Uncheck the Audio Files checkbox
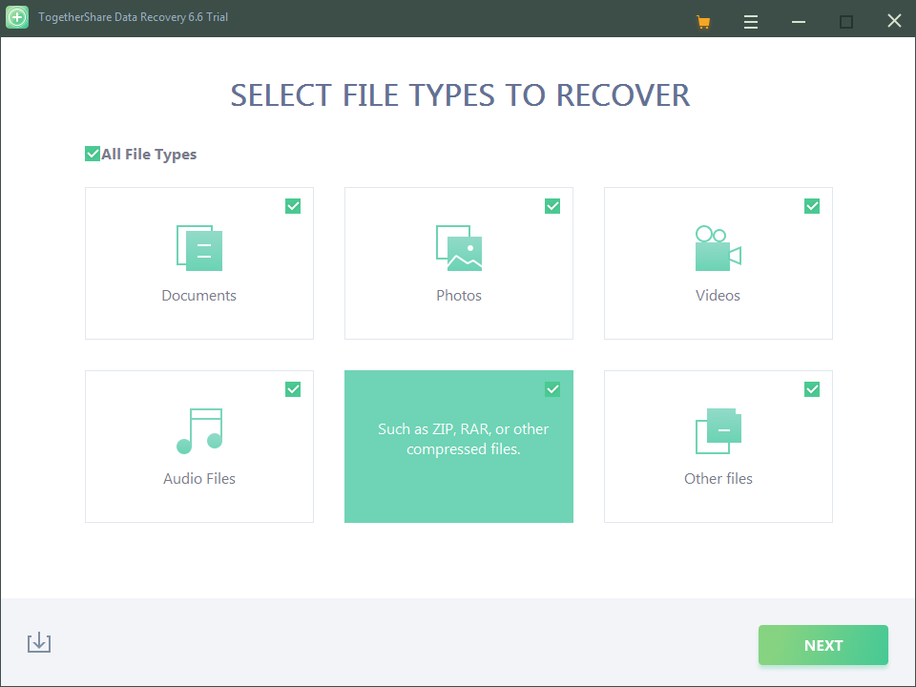Screen dimensions: 916x687 click(293, 389)
